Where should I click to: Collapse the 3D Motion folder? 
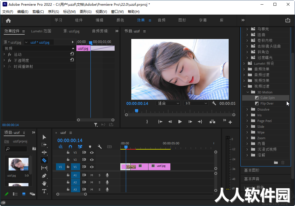click(x=248, y=92)
